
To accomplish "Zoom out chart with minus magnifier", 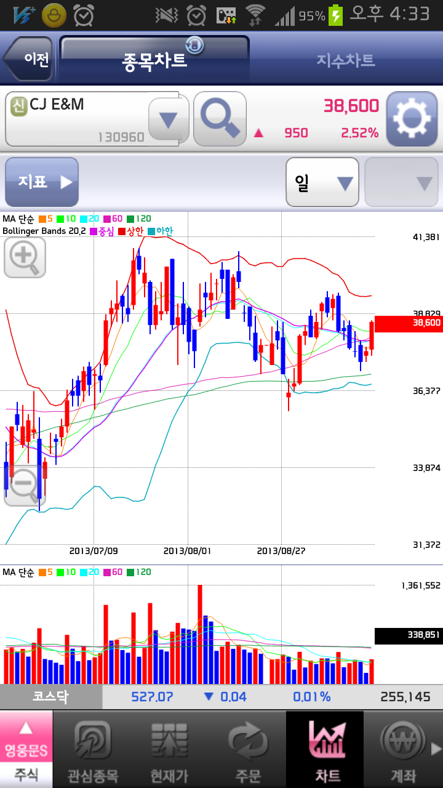I will coord(25,486).
